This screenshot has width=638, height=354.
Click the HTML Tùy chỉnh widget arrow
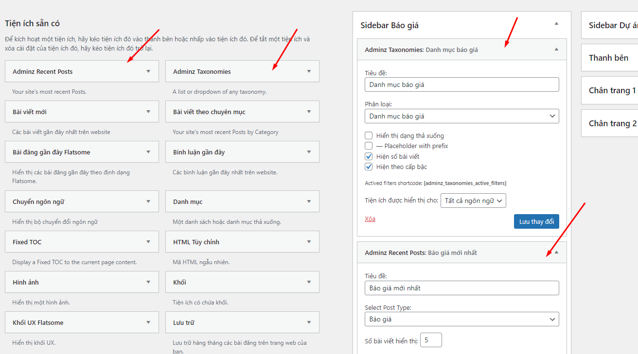coord(309,242)
